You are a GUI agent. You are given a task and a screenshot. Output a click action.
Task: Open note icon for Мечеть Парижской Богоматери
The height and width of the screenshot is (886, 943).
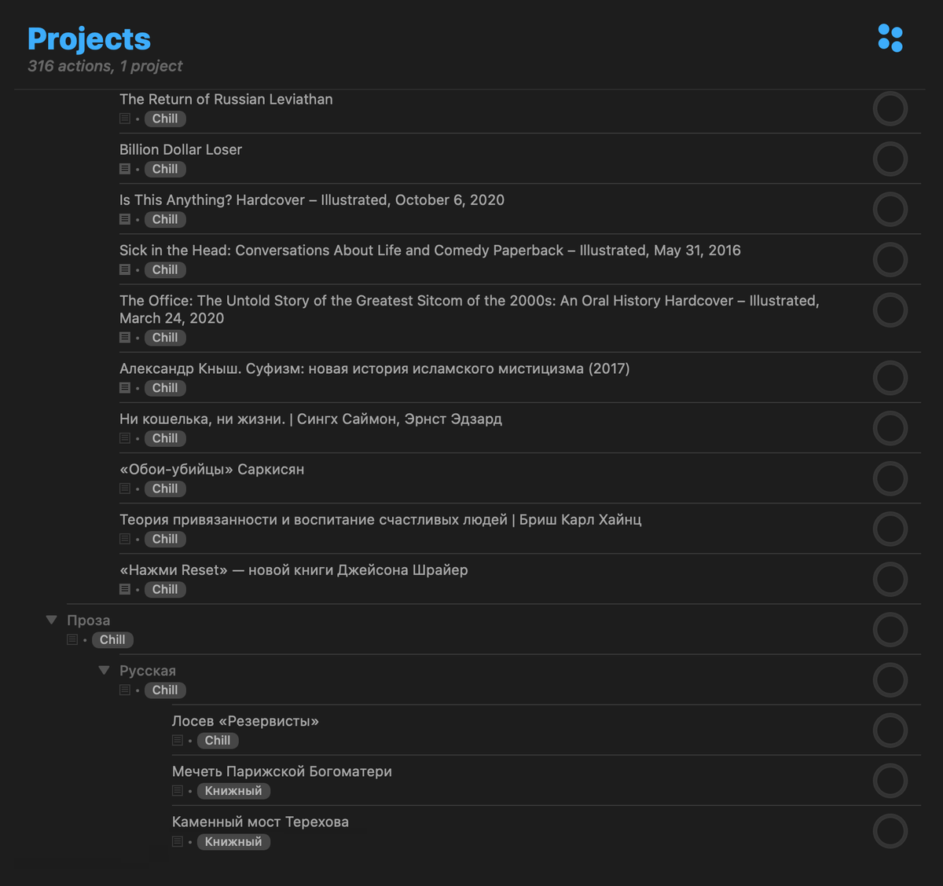[178, 791]
